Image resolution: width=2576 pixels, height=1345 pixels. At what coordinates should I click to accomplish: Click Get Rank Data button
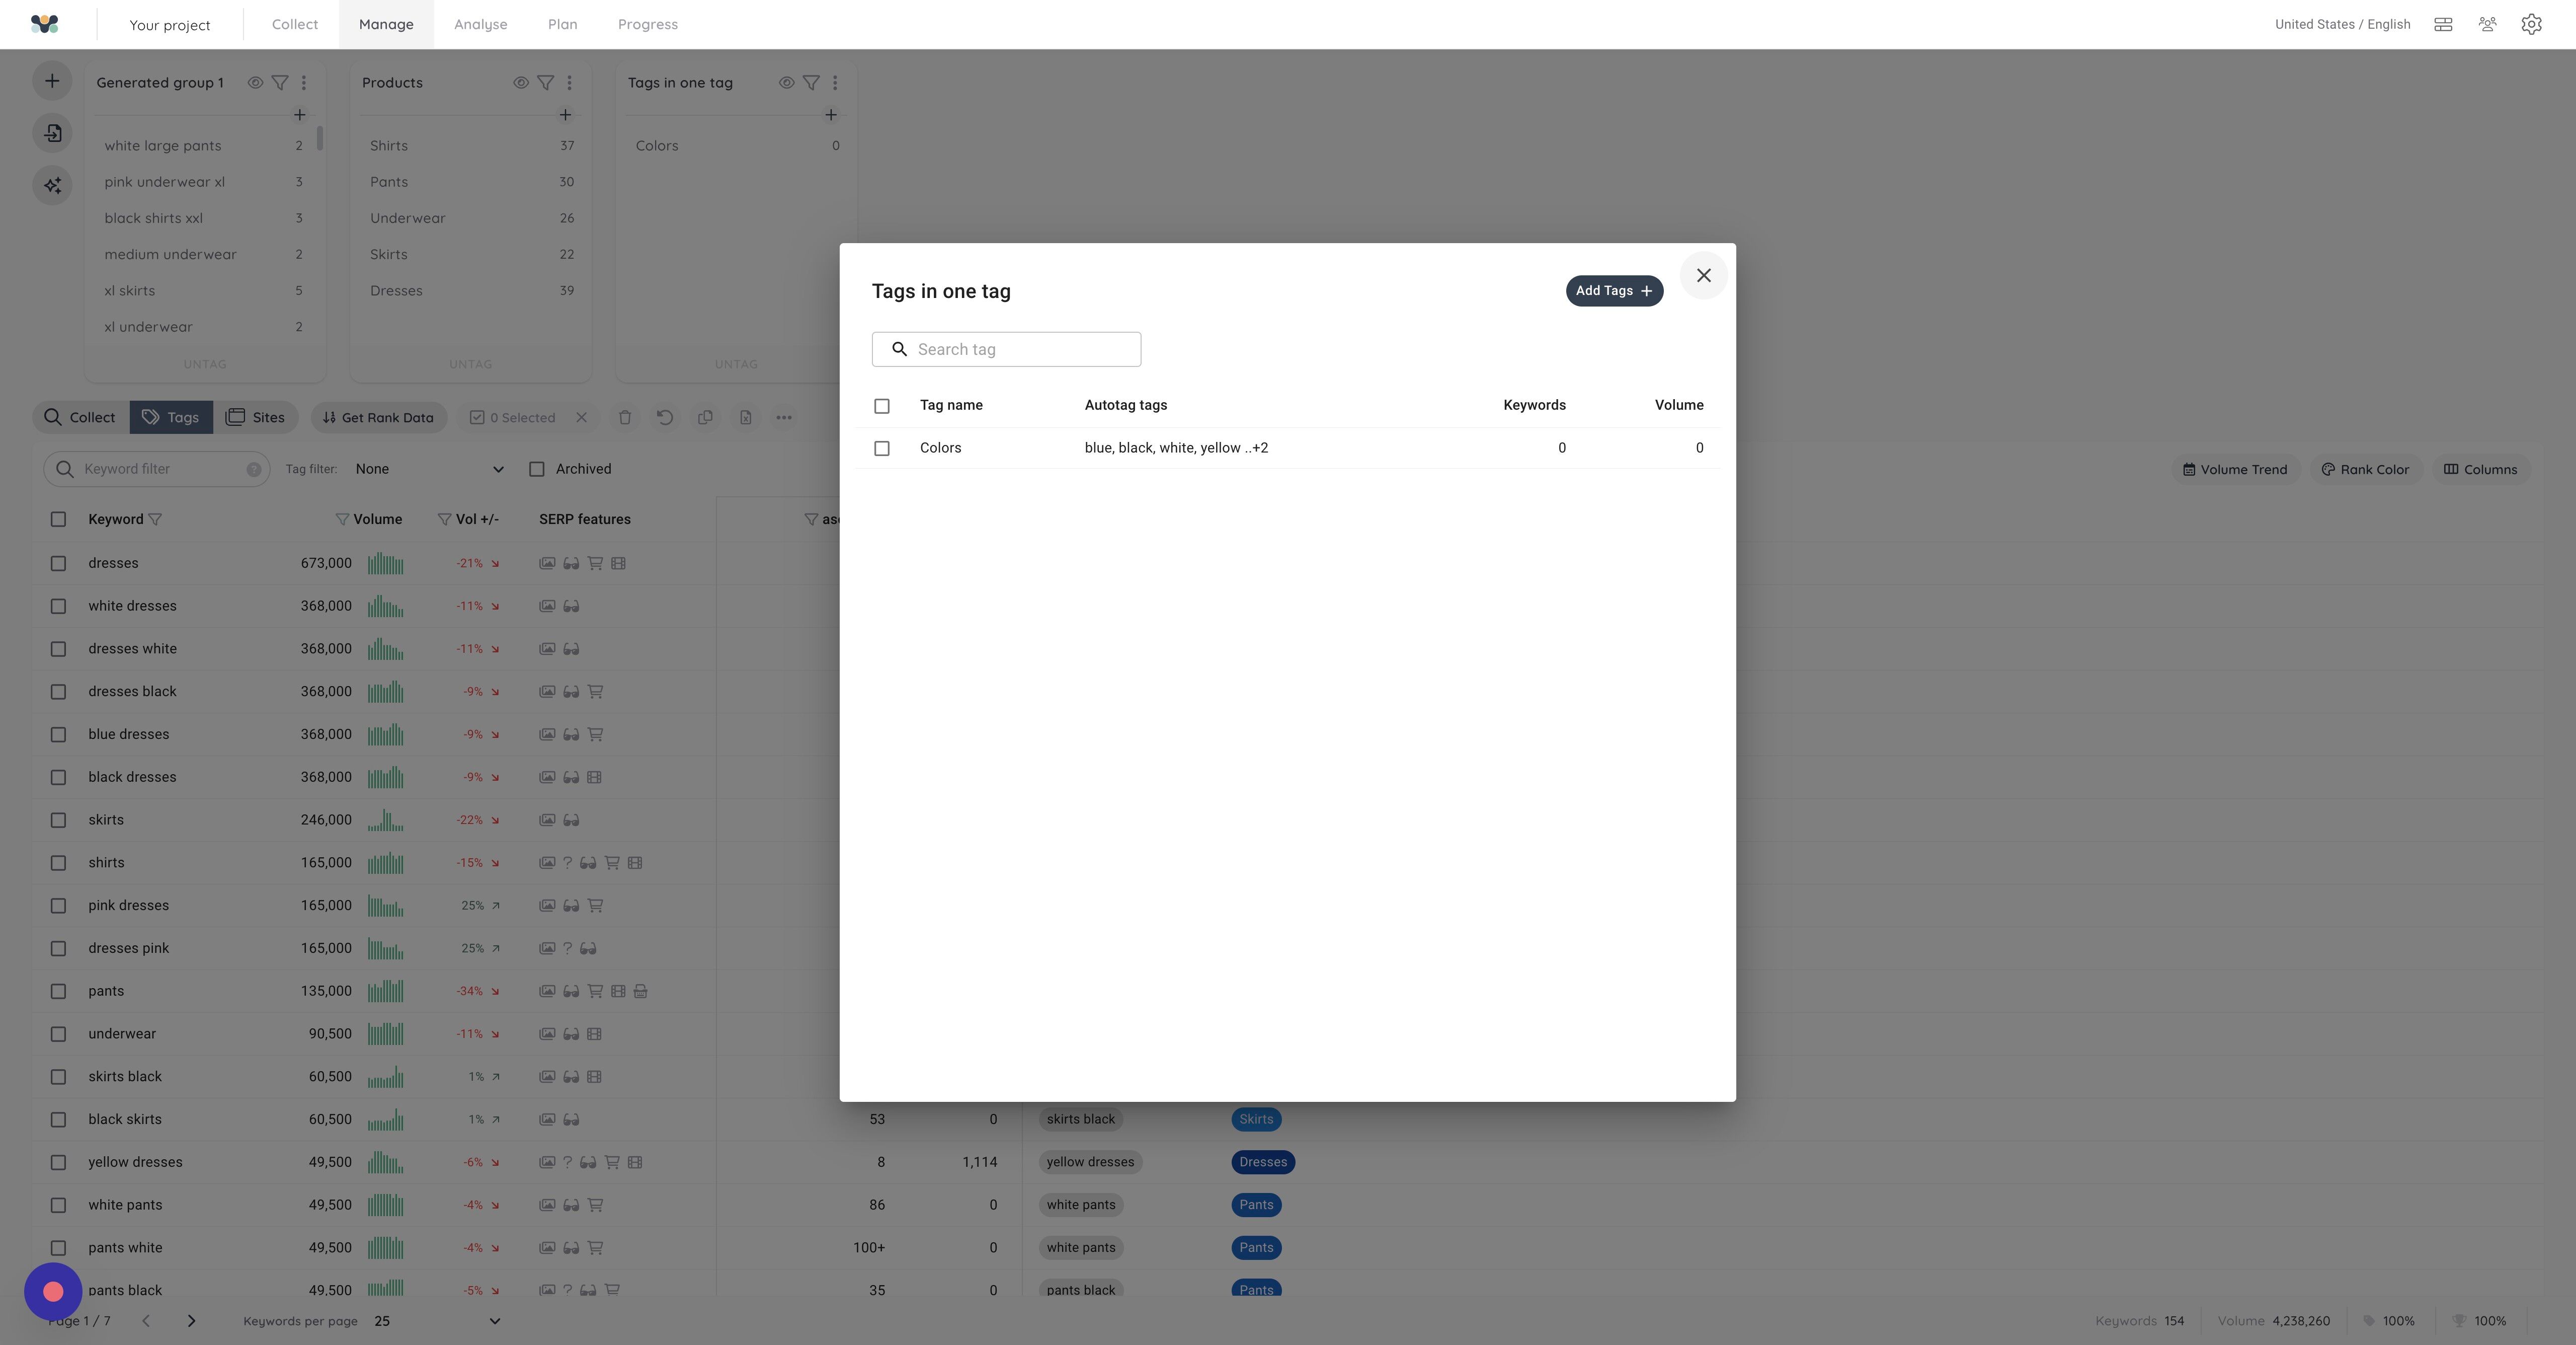click(378, 417)
